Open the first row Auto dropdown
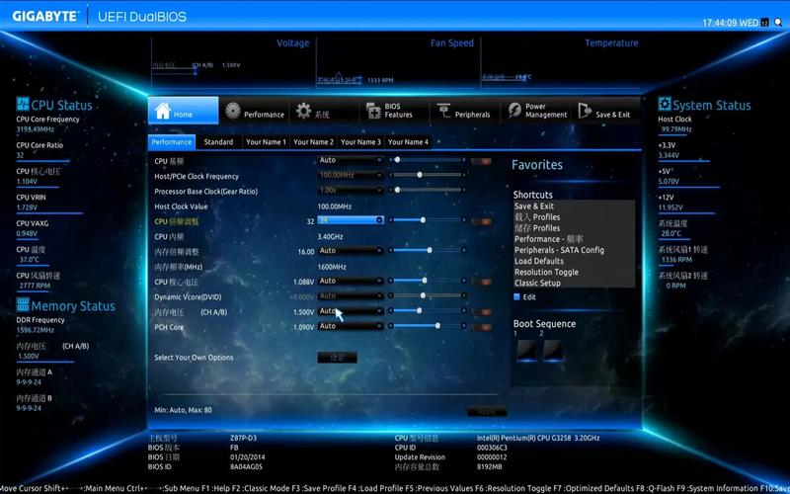790x494 pixels. pos(350,160)
